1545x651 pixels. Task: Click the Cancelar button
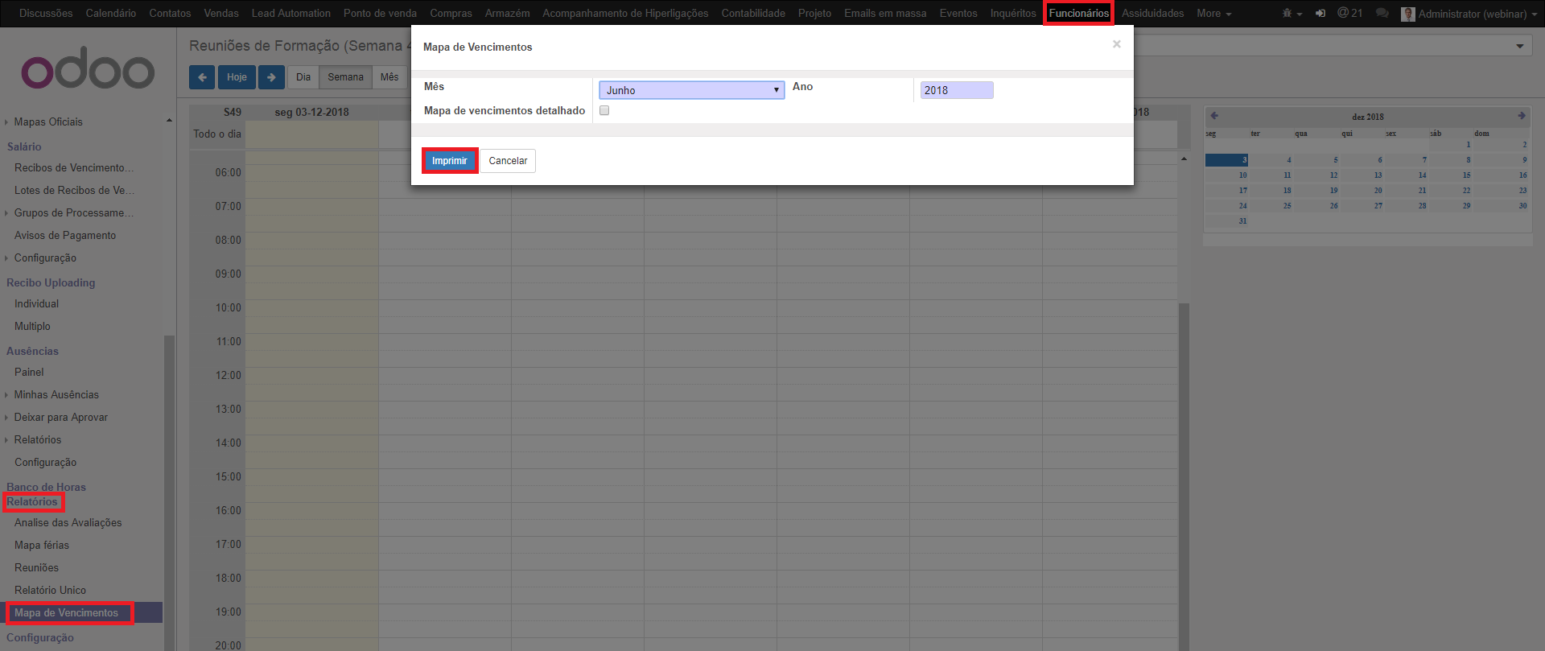pyautogui.click(x=508, y=161)
